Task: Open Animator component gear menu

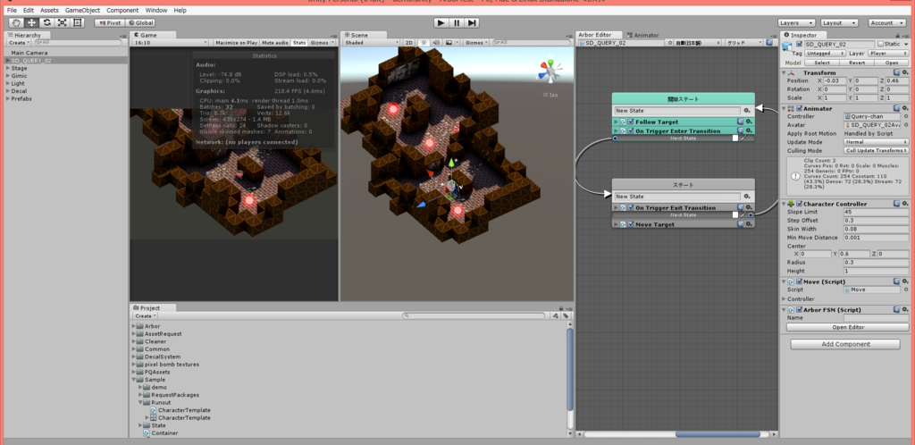Action: click(905, 108)
